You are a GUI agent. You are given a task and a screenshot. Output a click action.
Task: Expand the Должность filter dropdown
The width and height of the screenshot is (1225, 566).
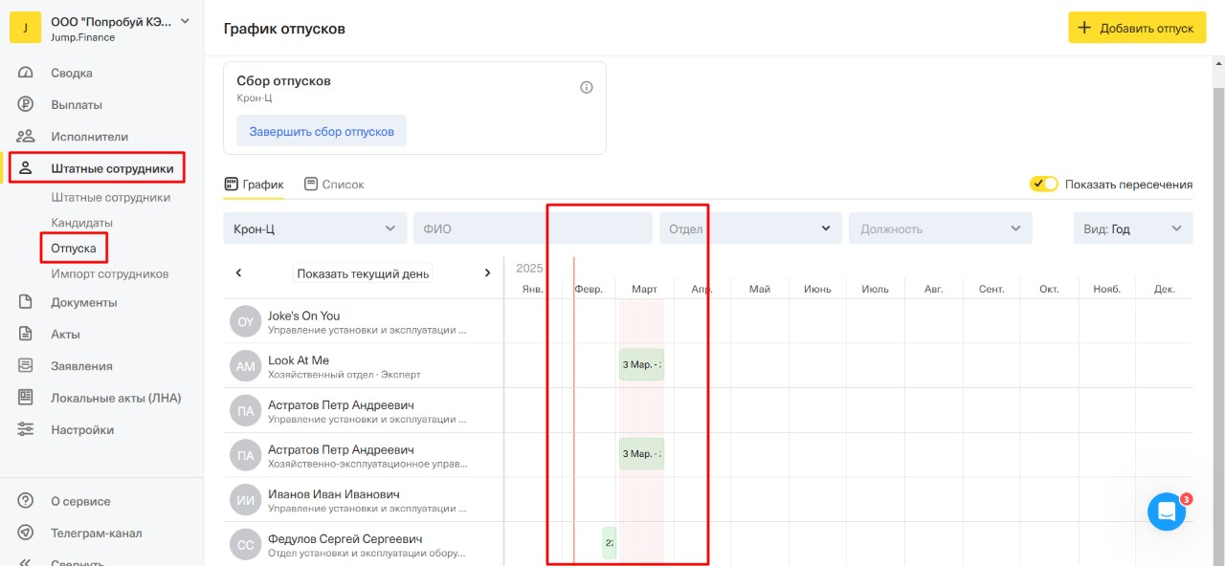[940, 229]
